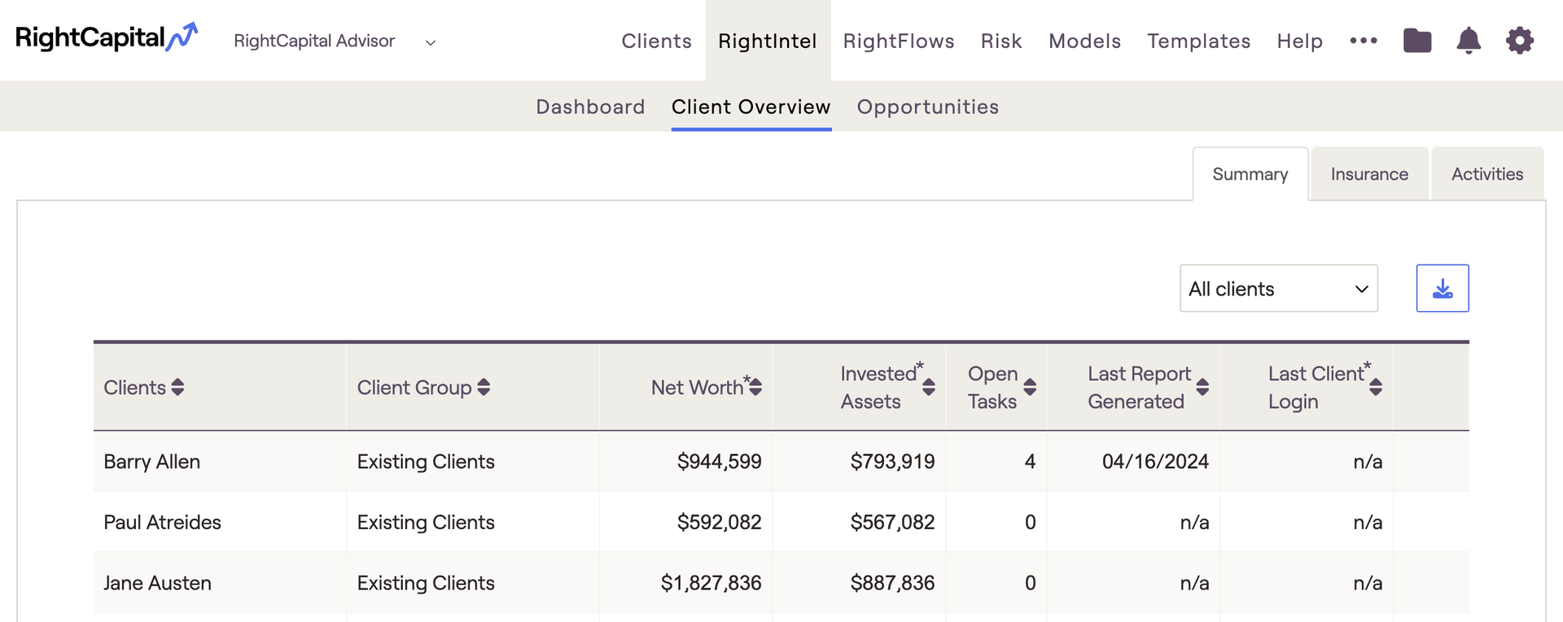Screen dimensions: 1563x622
Task: Open the three-dot more menu
Action: [1364, 40]
